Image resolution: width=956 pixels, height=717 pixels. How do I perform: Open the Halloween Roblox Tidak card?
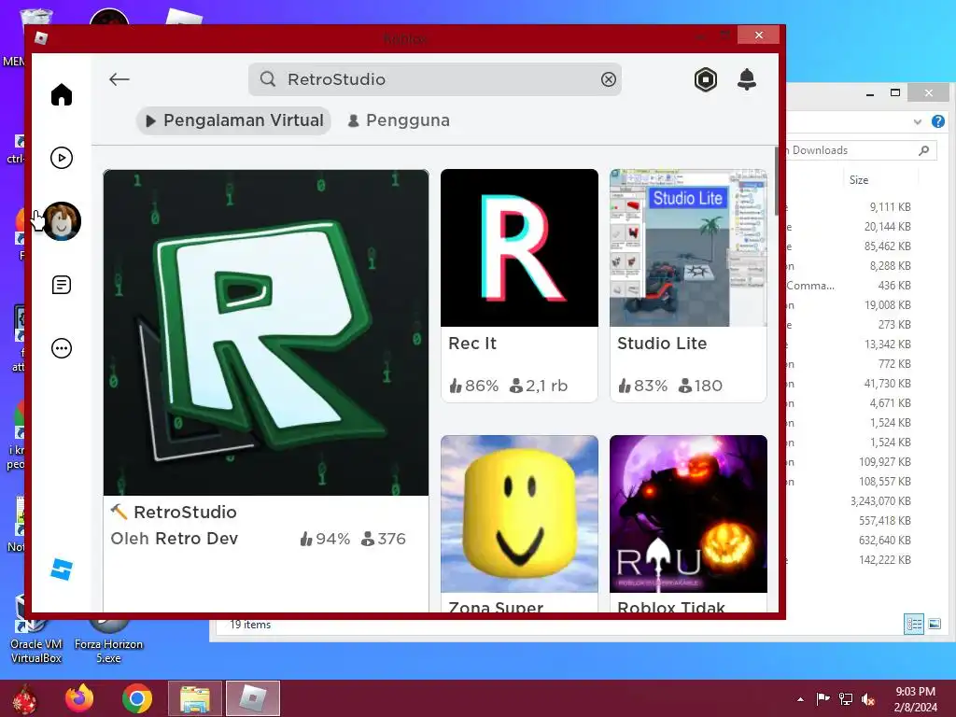[688, 523]
